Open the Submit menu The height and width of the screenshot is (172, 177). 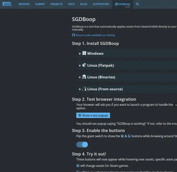[40, 4]
